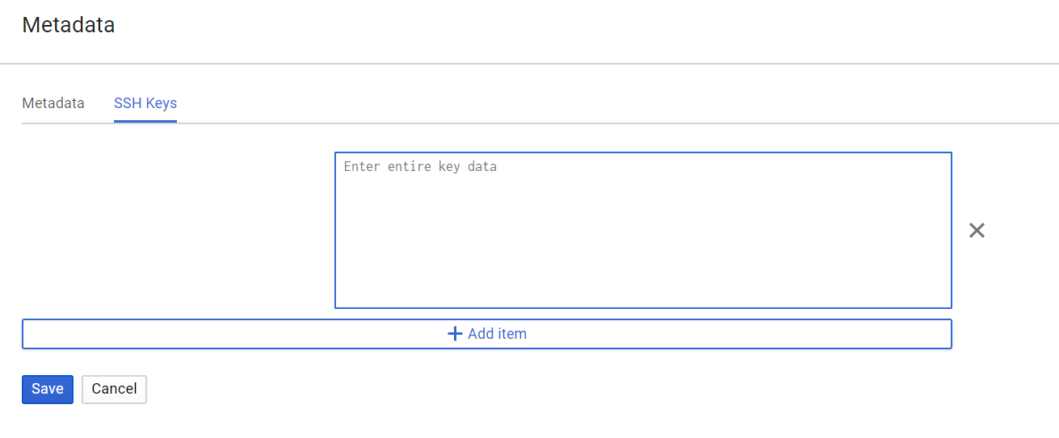Place cursor in the key data placeholder text
The height and width of the screenshot is (438, 1059).
click(420, 167)
